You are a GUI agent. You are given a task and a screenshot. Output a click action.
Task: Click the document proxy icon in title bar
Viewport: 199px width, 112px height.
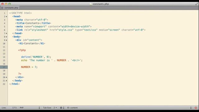pos(91,4)
